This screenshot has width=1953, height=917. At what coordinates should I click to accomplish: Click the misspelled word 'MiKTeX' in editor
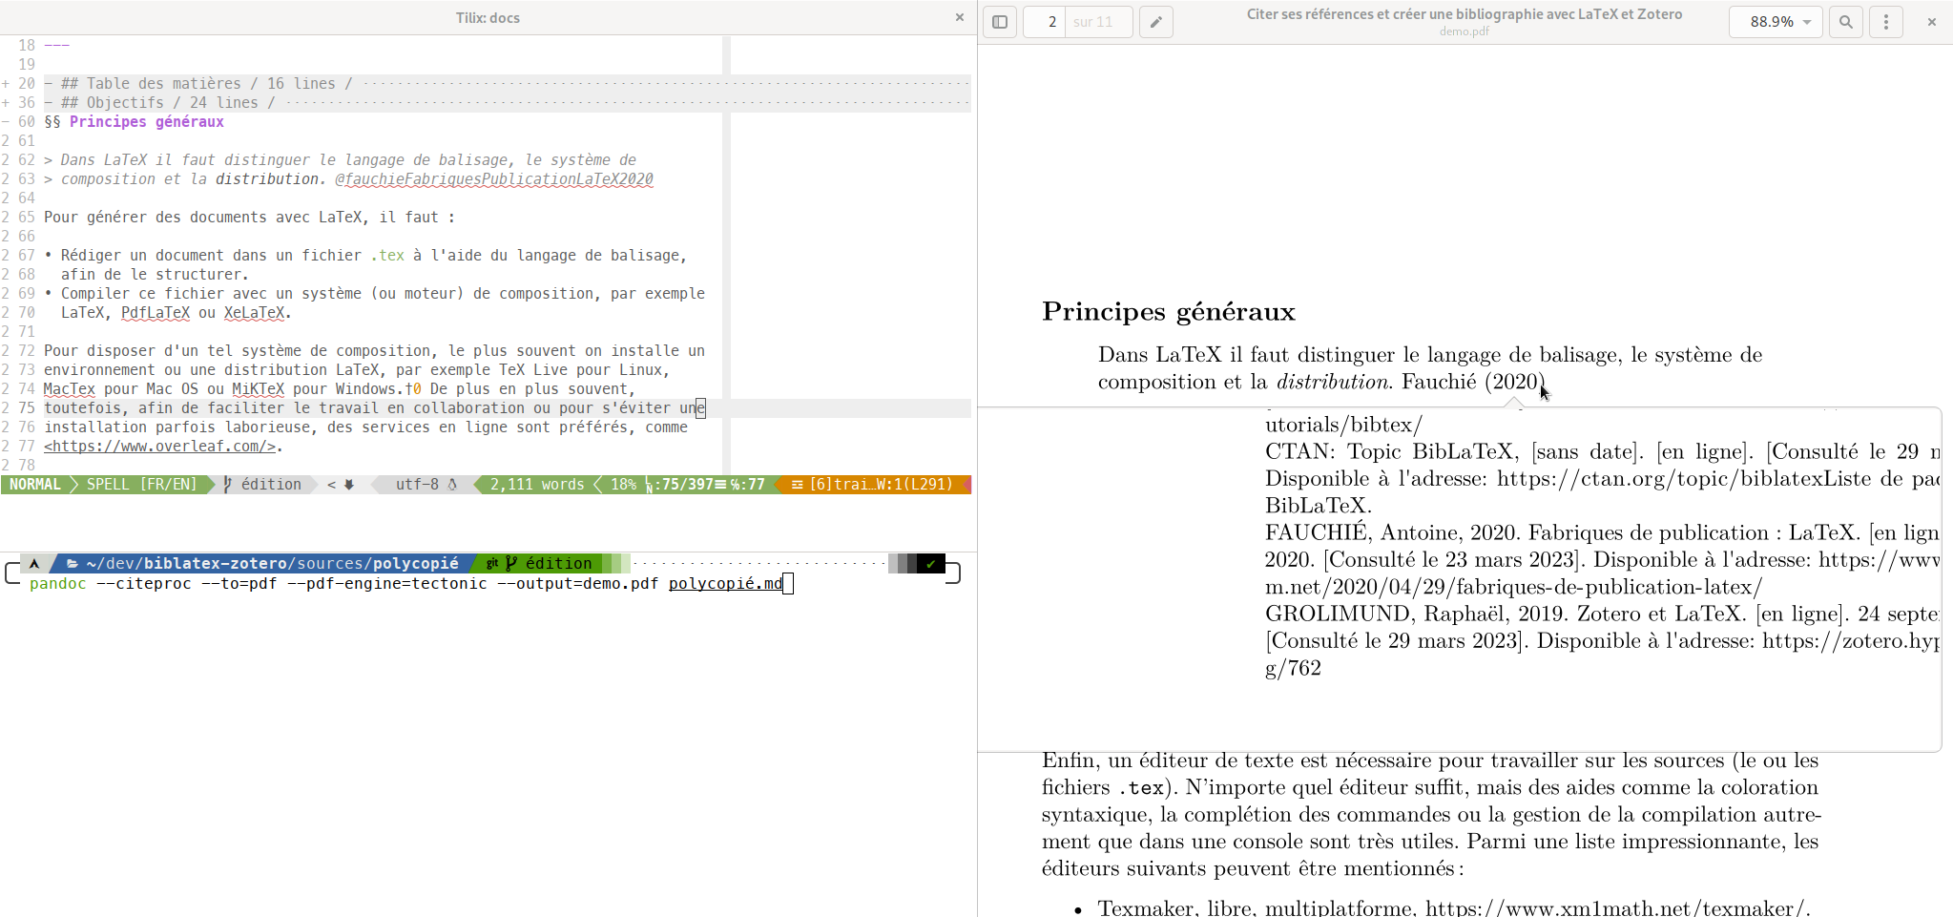259,389
